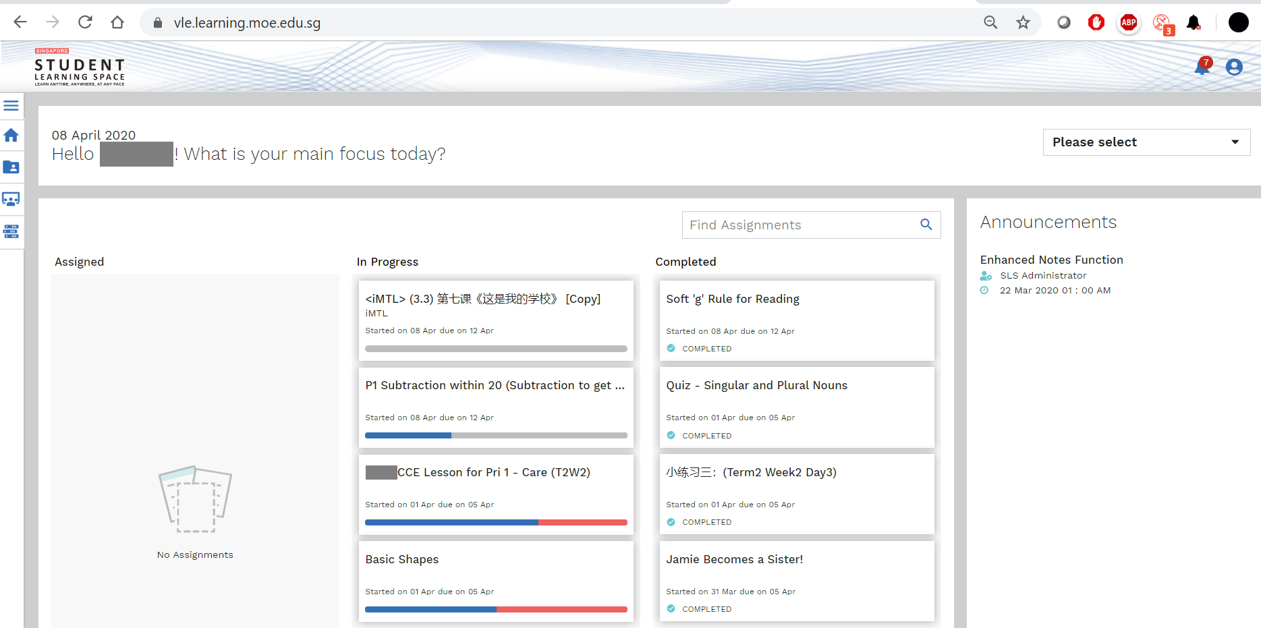
Task: Click the browser forward arrow
Action: pos(53,22)
